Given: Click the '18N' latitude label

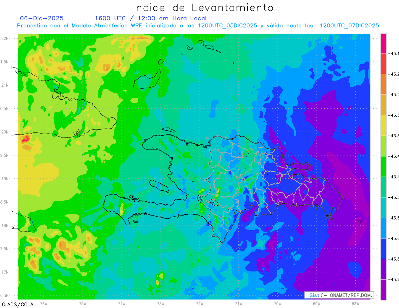Looking at the screenshot, I should 5,226.
